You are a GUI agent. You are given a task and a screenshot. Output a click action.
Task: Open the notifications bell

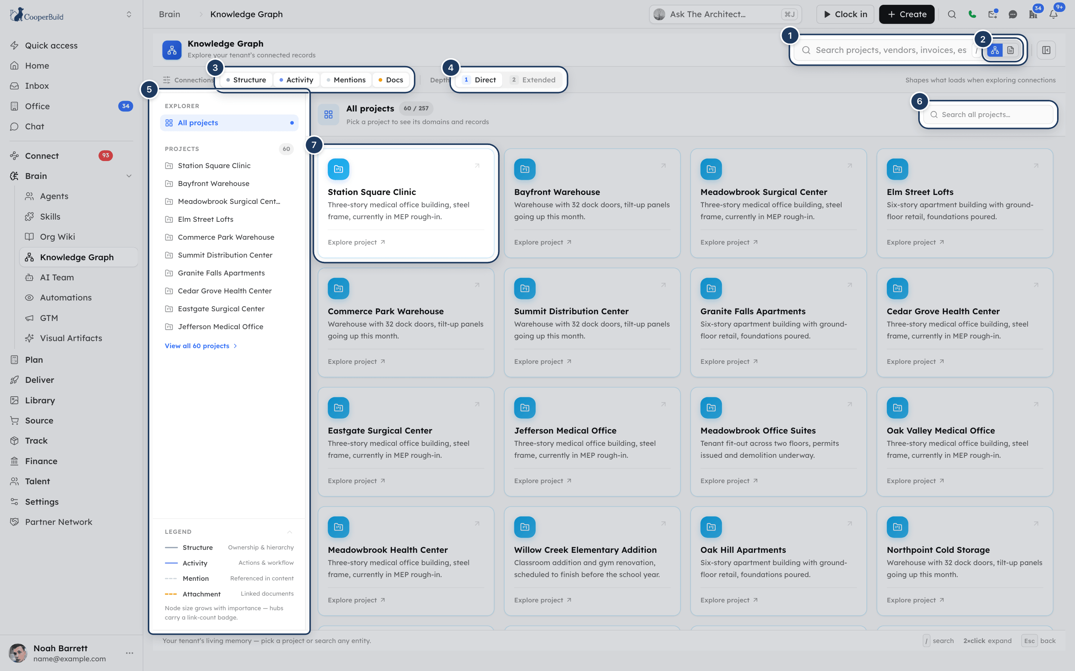pos(1053,14)
